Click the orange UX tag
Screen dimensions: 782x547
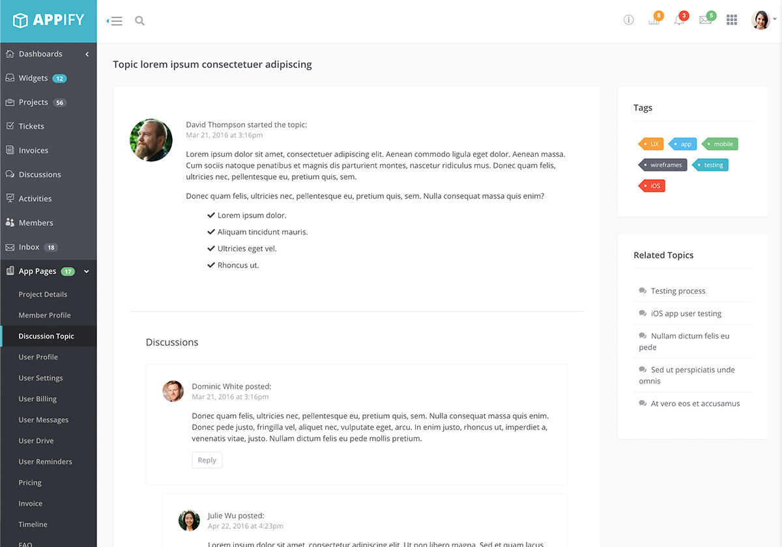tap(652, 144)
